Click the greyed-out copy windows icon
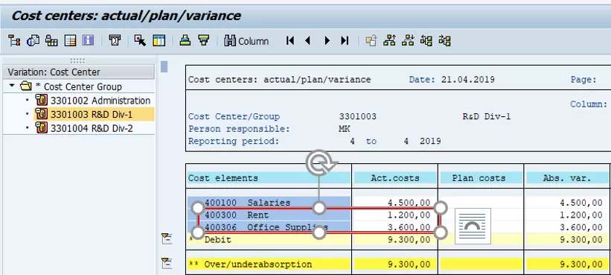The height and width of the screenshot is (275, 611). pyautogui.click(x=371, y=40)
